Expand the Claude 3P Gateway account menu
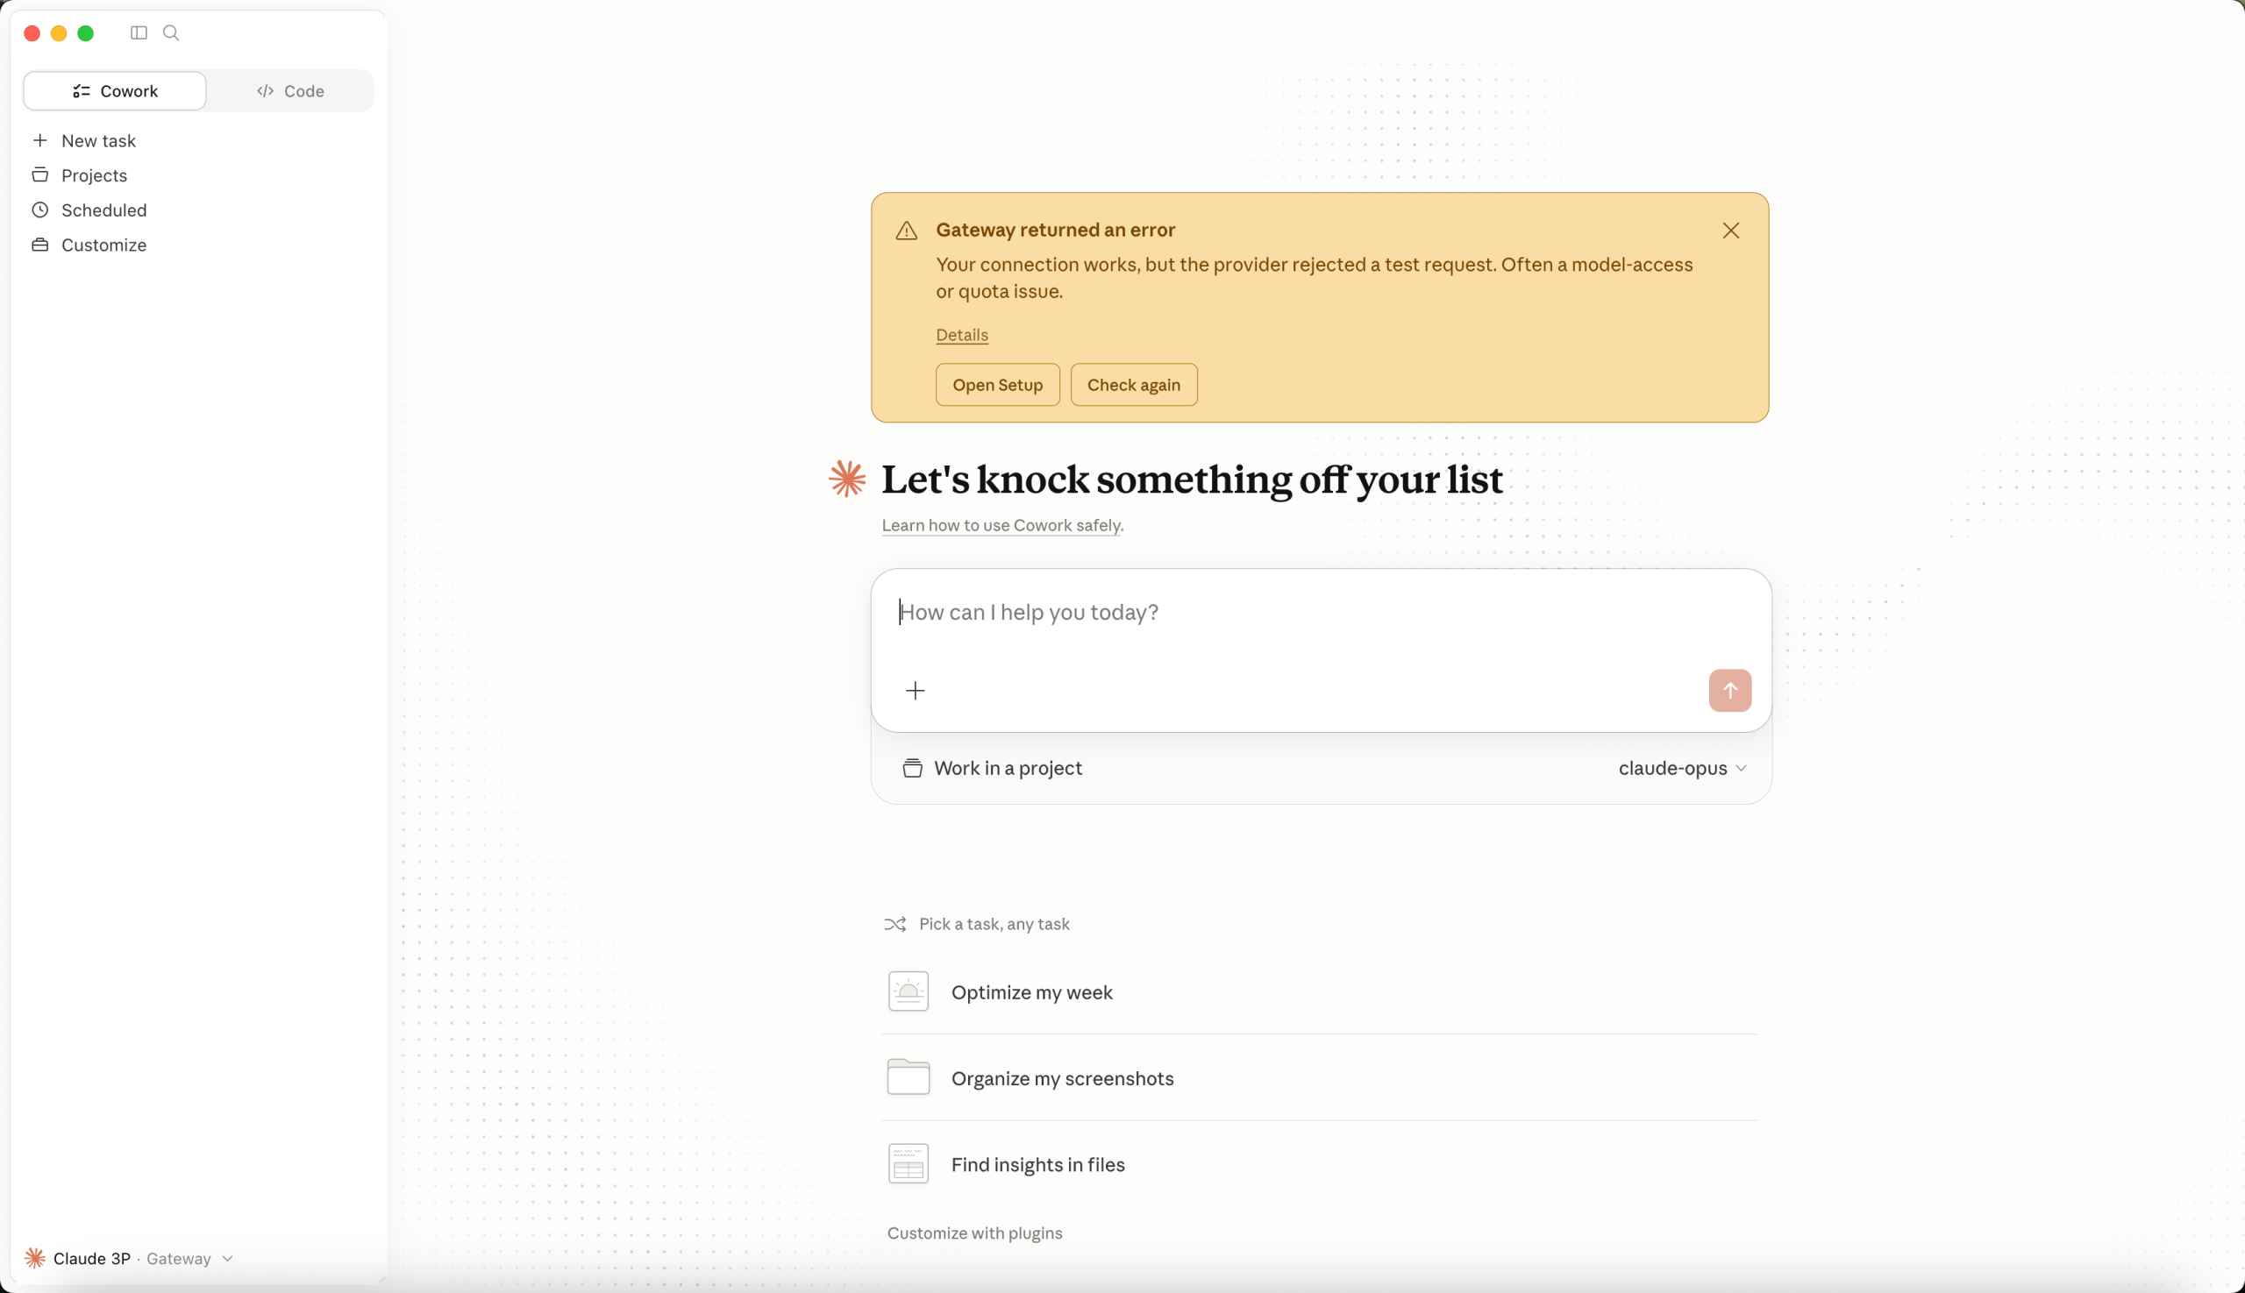 130,1258
